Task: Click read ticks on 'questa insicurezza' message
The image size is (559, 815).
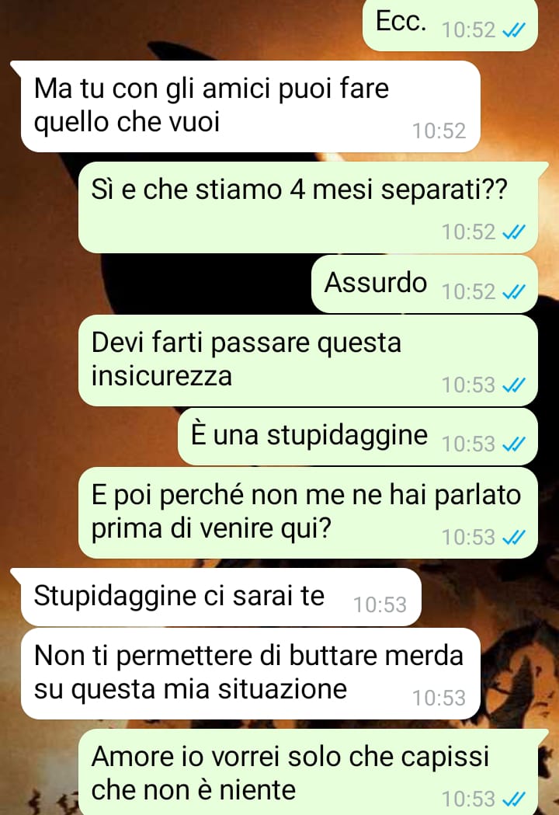Action: point(513,385)
